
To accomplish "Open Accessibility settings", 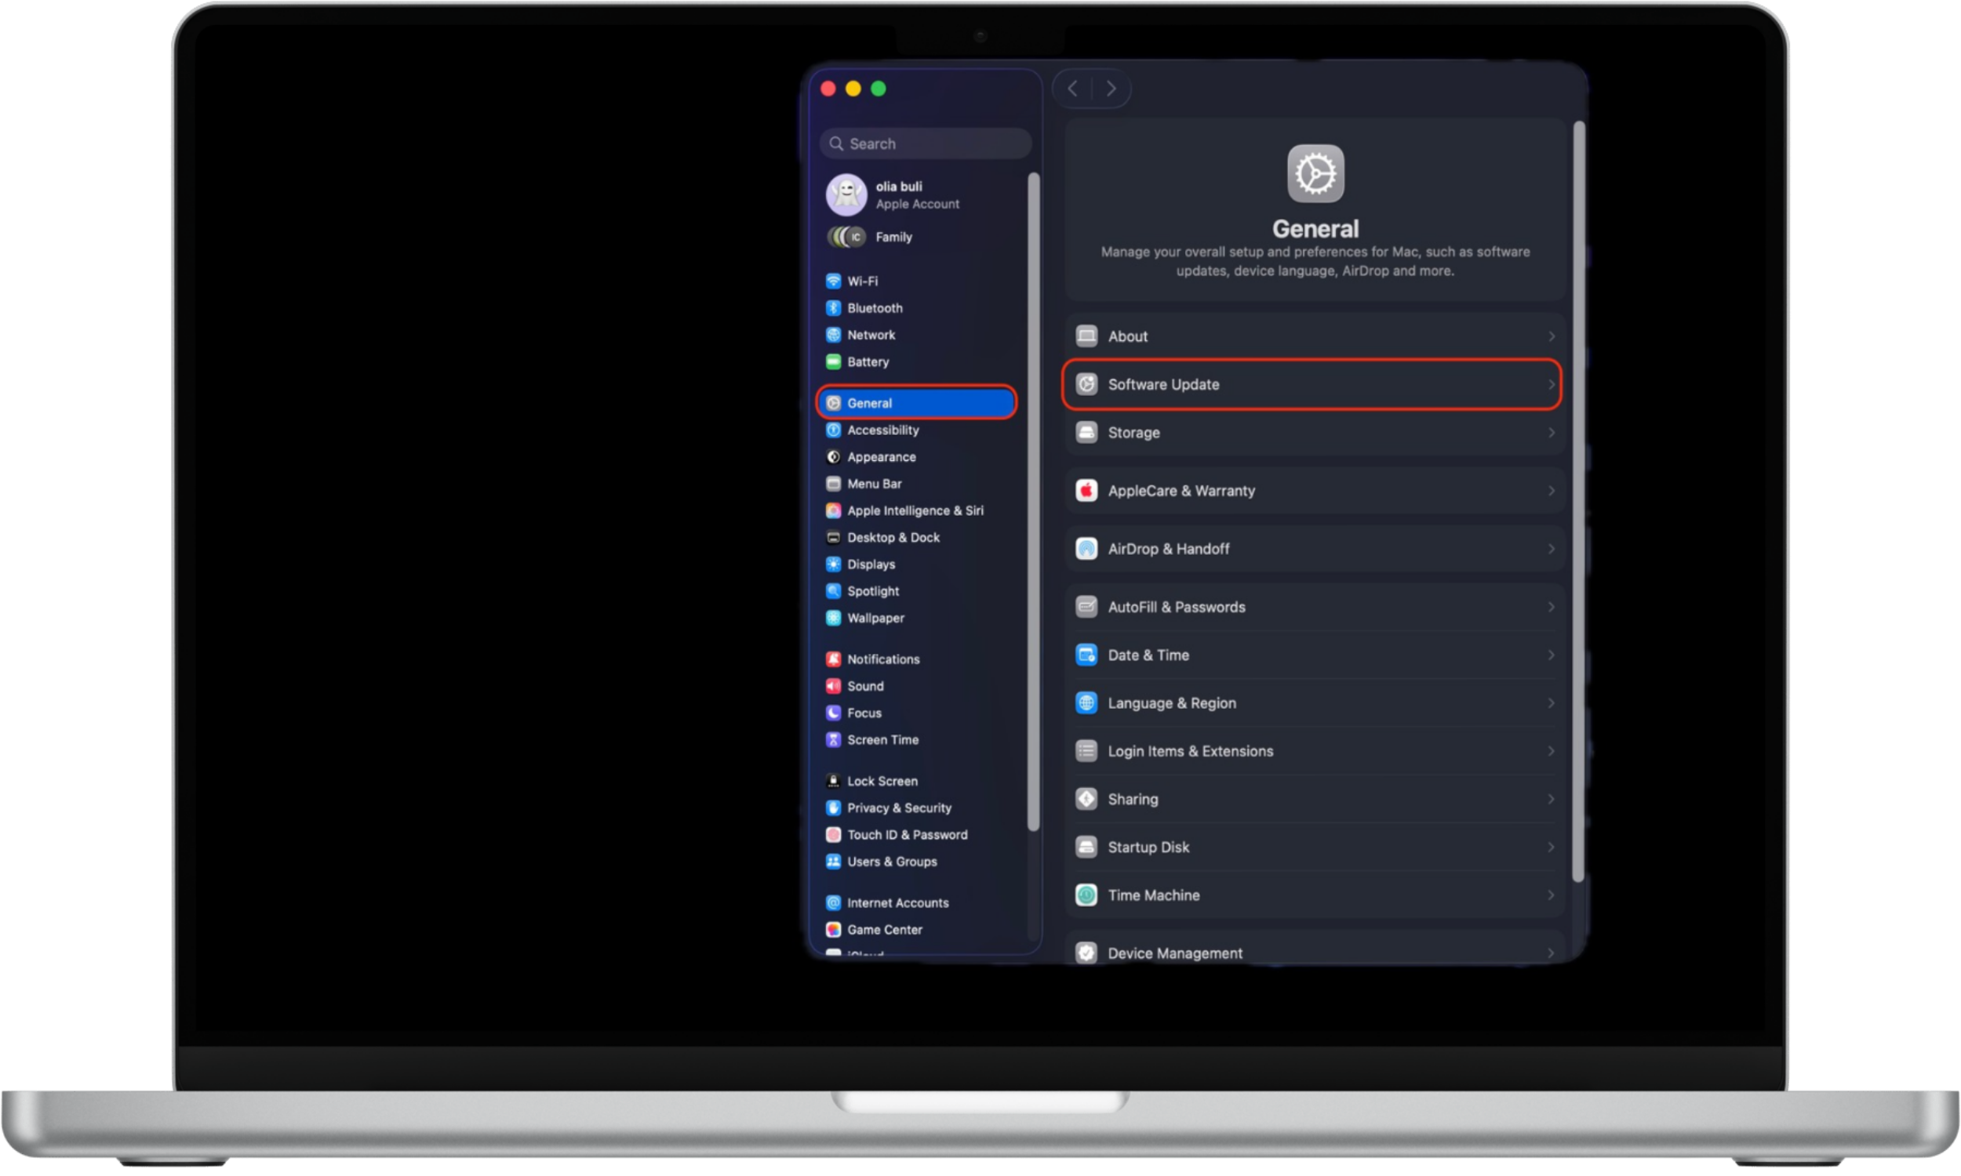I will (x=883, y=430).
